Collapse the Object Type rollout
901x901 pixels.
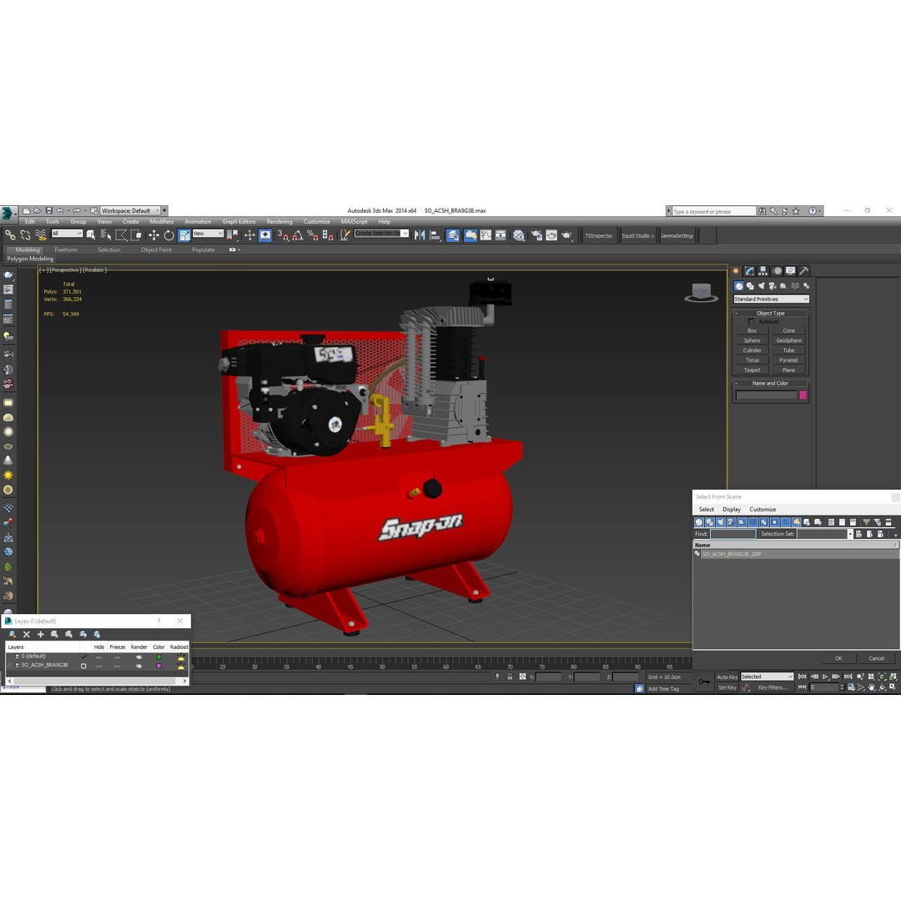coord(771,313)
